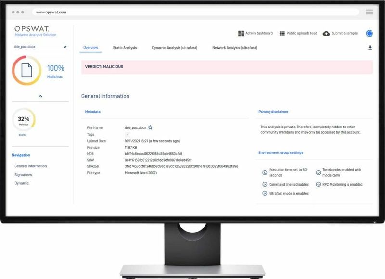This screenshot has width=385, height=279.
Task: Click the VERDICT: MALICIOUS banner
Action: 227,67
